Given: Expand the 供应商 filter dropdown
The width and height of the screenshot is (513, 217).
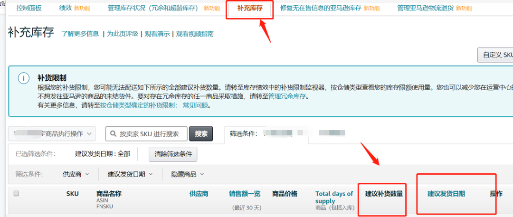Looking at the screenshot, I should (76, 174).
